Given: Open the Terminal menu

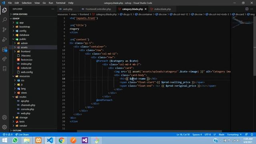Looking at the screenshot, I should click(x=60, y=3).
